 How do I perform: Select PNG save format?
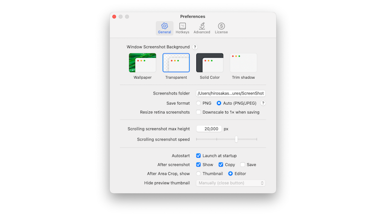point(199,103)
